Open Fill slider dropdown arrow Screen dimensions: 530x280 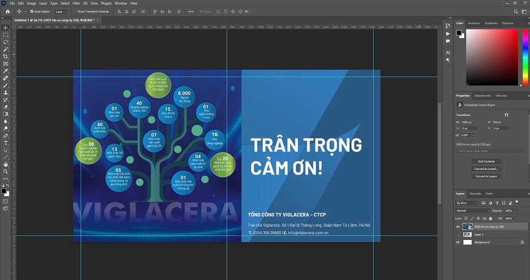click(516, 219)
